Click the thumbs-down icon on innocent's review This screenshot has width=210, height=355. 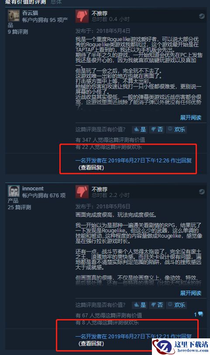[82, 192]
